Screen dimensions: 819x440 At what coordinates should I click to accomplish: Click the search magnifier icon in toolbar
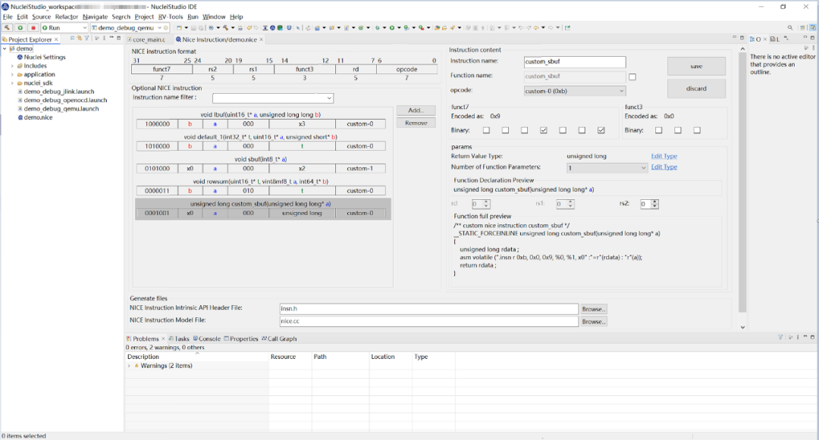click(789, 27)
